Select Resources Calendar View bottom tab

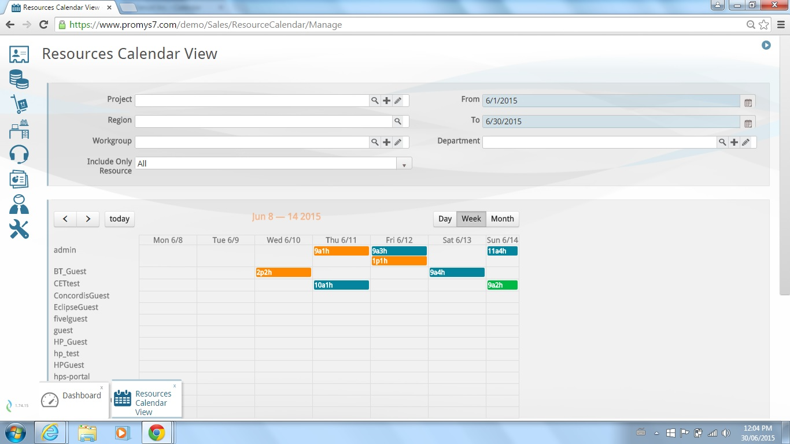click(147, 399)
